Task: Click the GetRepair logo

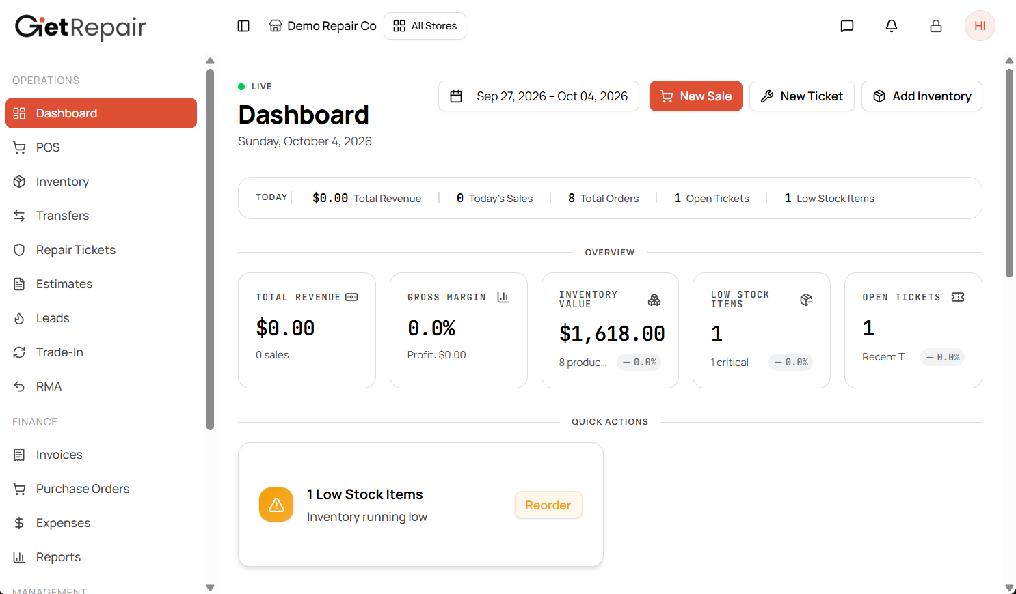Action: pyautogui.click(x=81, y=27)
